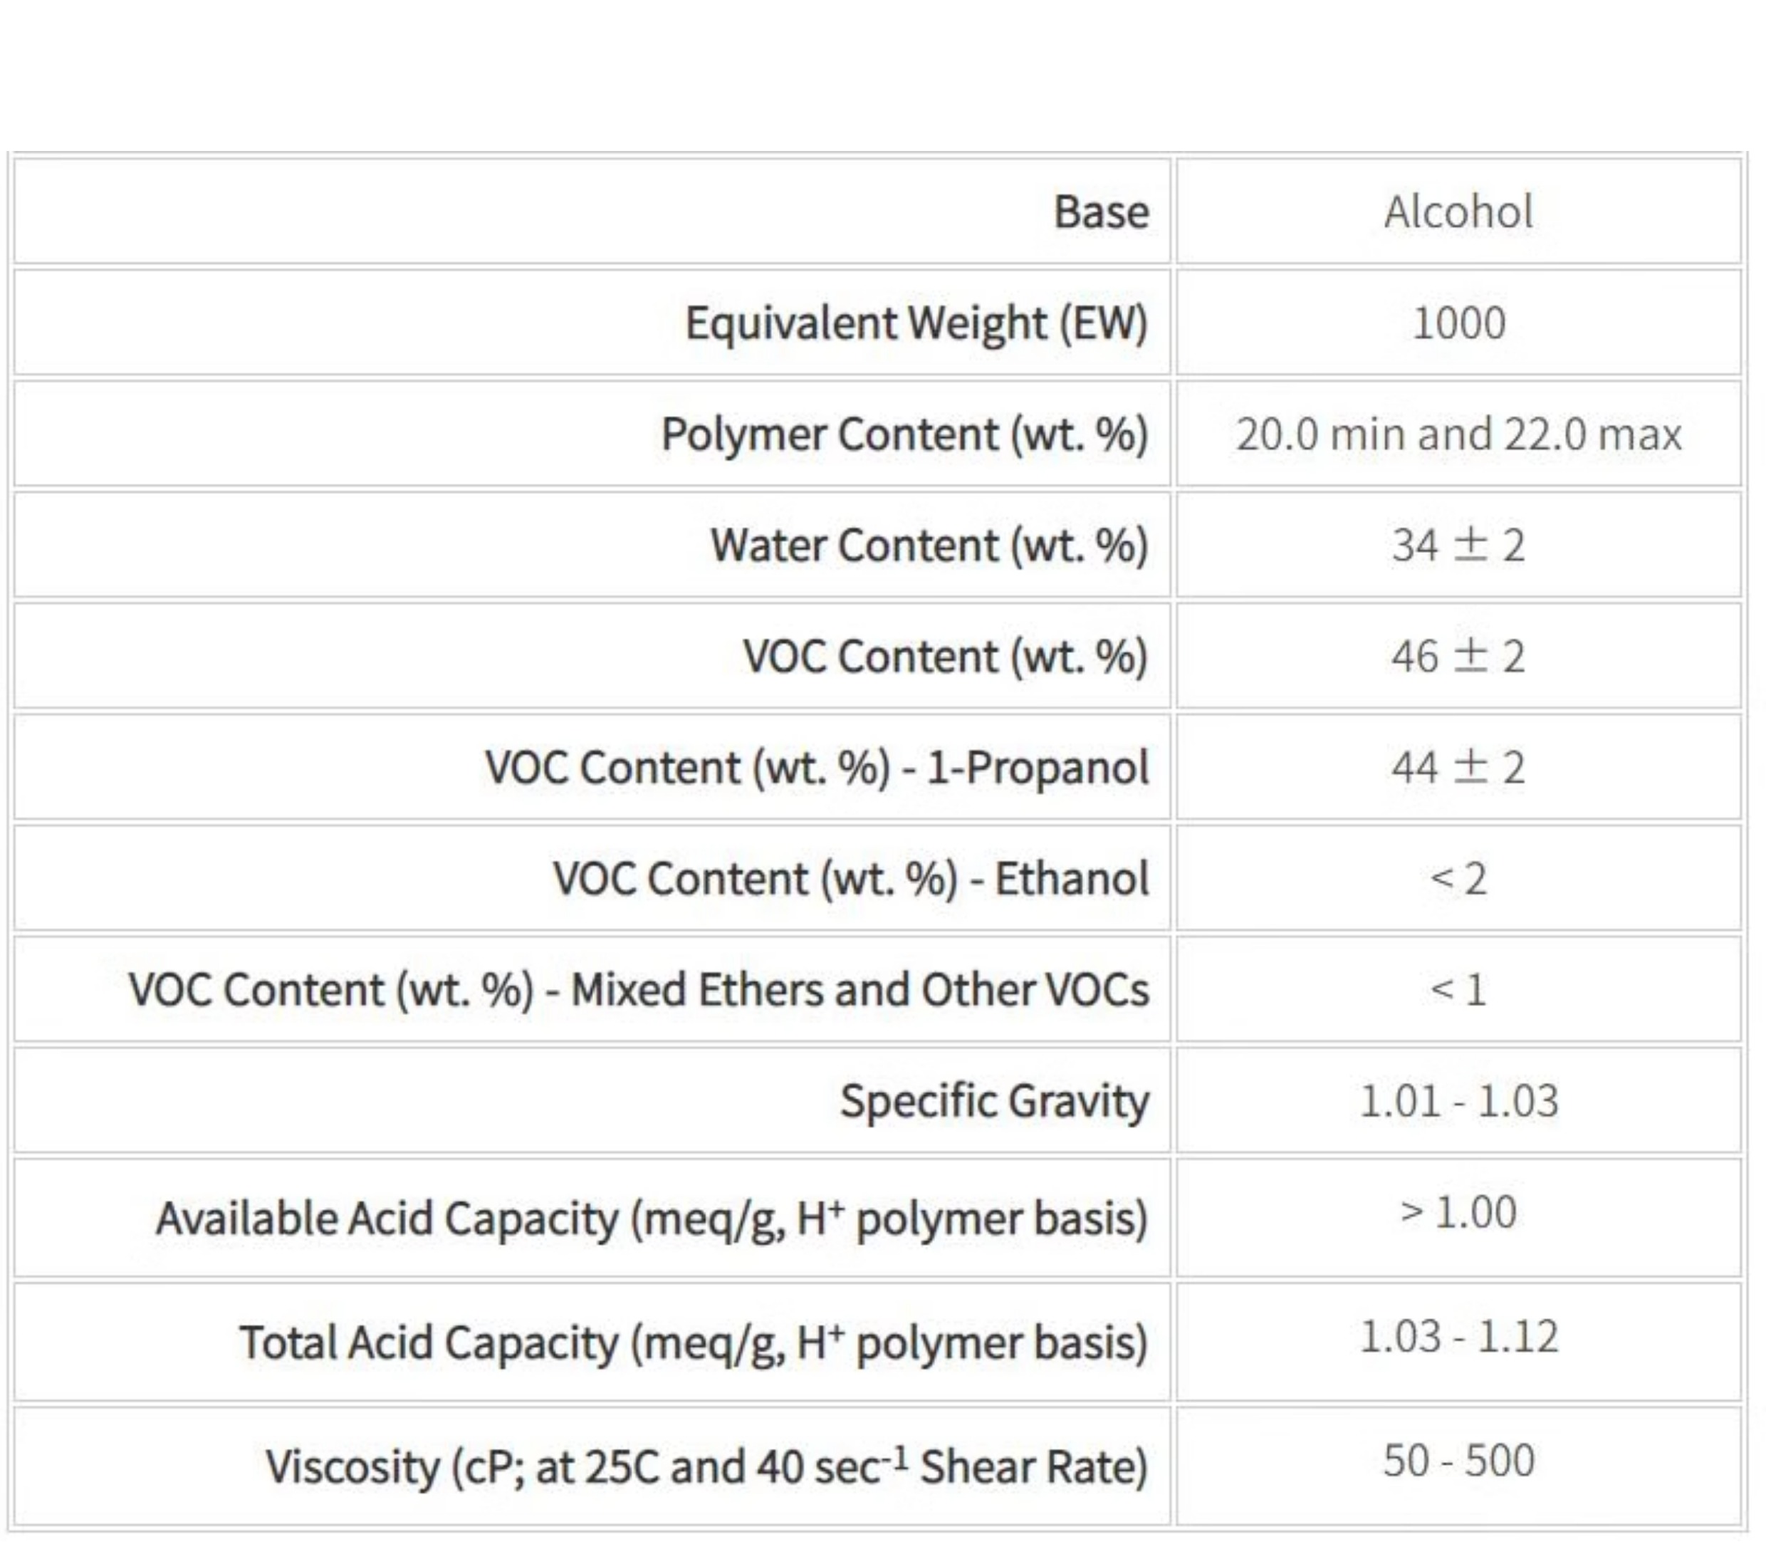The width and height of the screenshot is (1766, 1564).
Task: Select the 34 ± 2 water content value
Action: point(1458,546)
